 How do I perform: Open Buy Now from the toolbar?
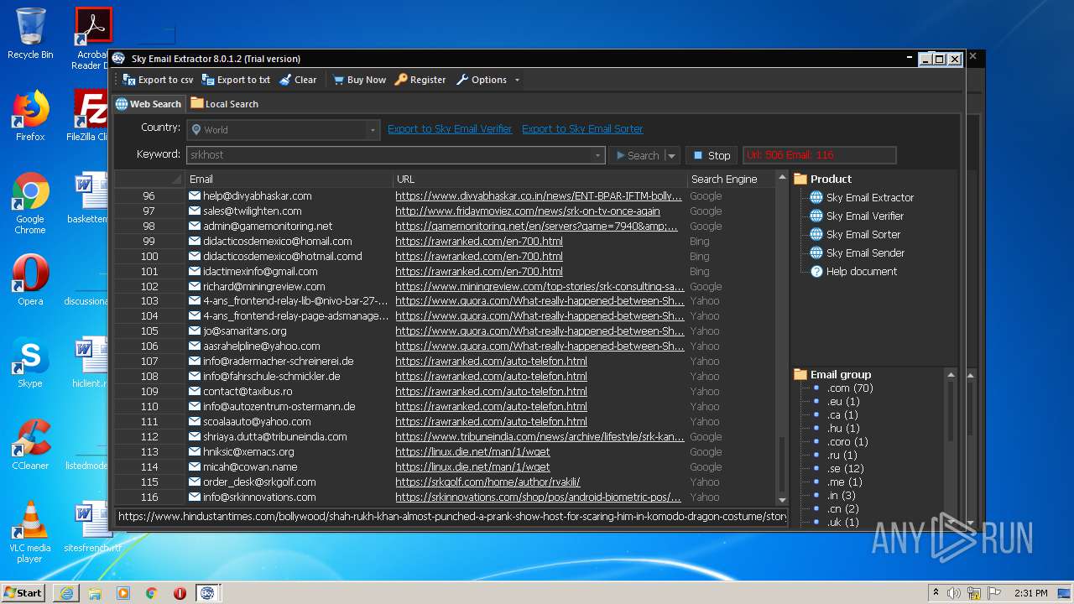click(x=359, y=80)
